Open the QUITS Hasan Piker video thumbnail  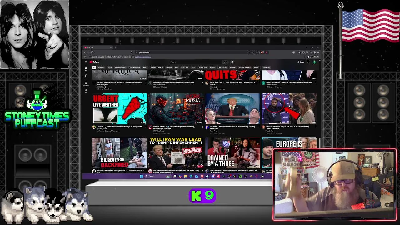point(232,75)
